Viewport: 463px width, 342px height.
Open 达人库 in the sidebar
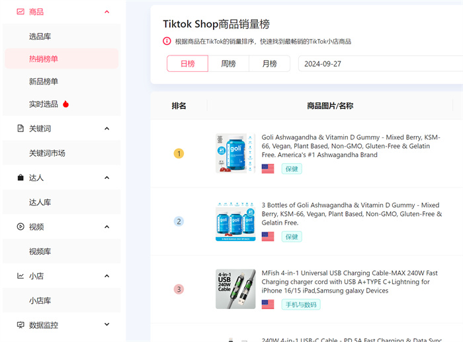62,202
